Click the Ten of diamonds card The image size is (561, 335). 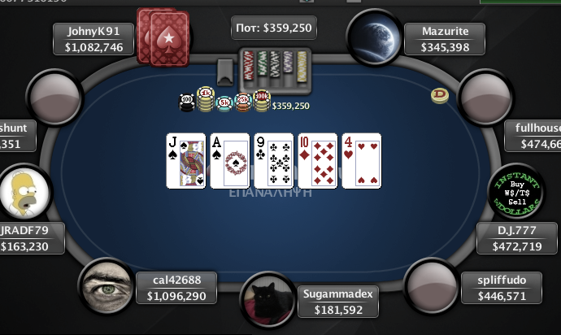click(318, 161)
